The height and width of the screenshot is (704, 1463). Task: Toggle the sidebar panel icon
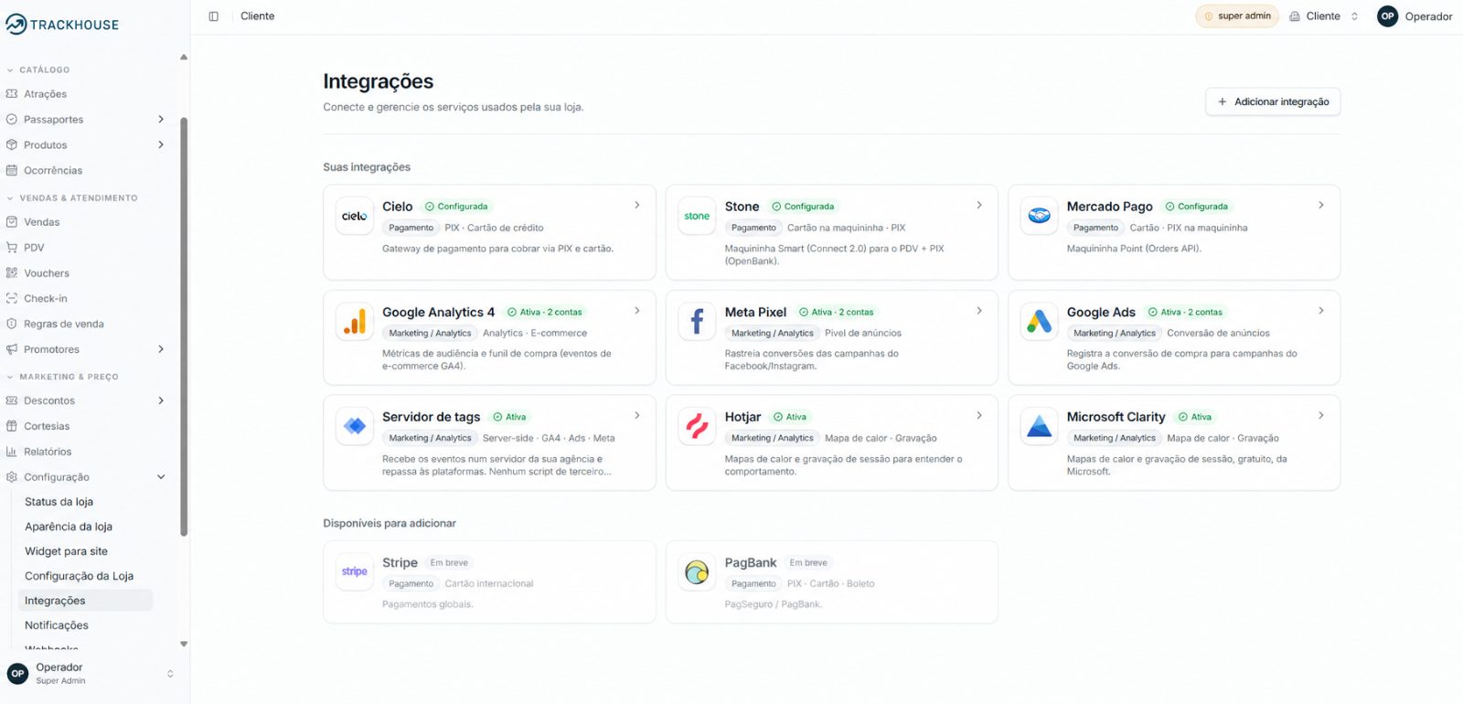click(214, 16)
